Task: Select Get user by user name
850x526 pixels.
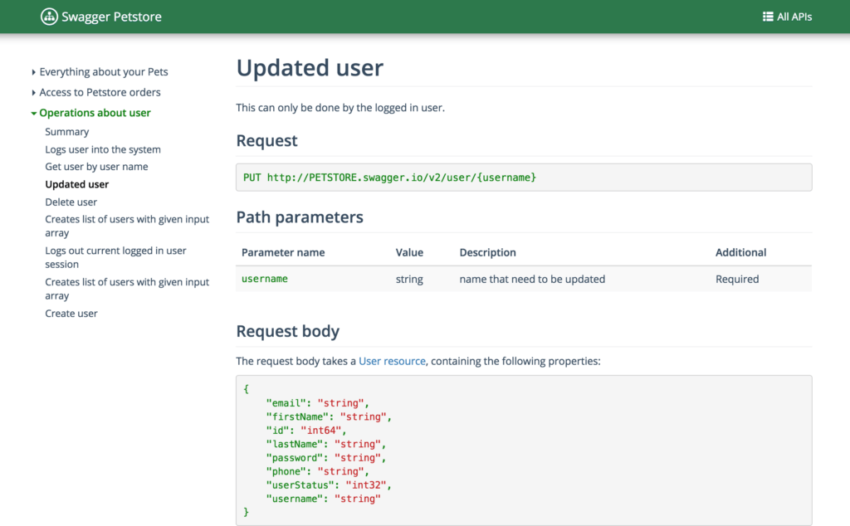Action: [97, 166]
